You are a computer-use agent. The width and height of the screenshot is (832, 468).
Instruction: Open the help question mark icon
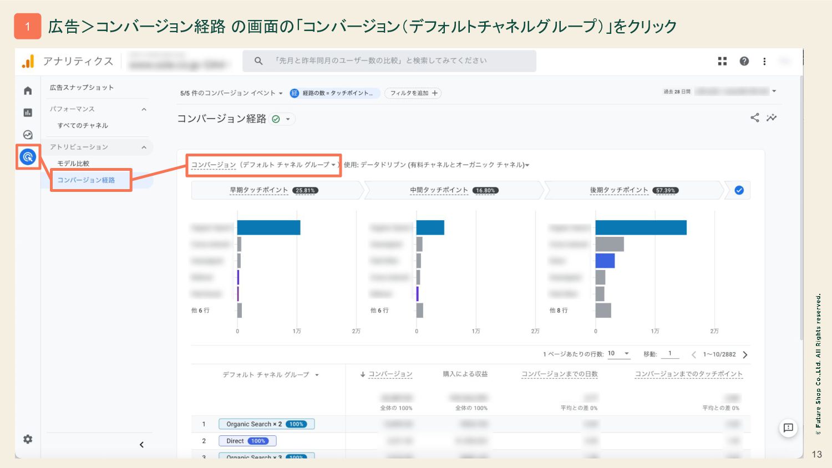(744, 61)
